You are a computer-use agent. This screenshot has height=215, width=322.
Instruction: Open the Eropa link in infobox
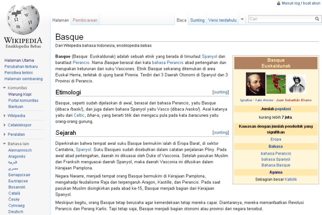click(x=276, y=139)
